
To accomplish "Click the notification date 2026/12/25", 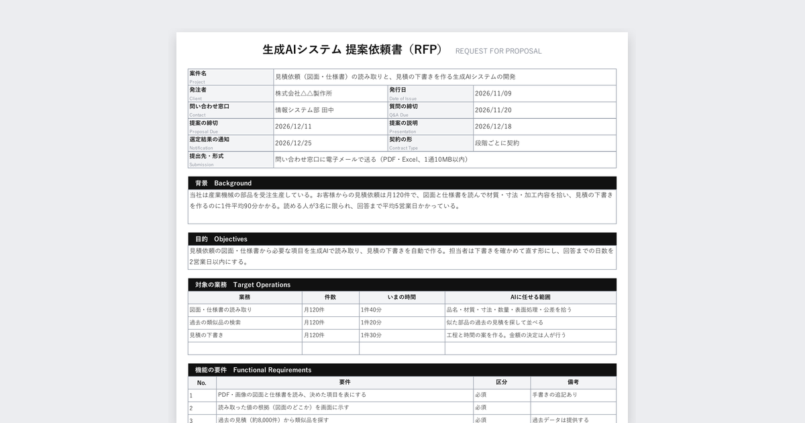I will [x=294, y=143].
